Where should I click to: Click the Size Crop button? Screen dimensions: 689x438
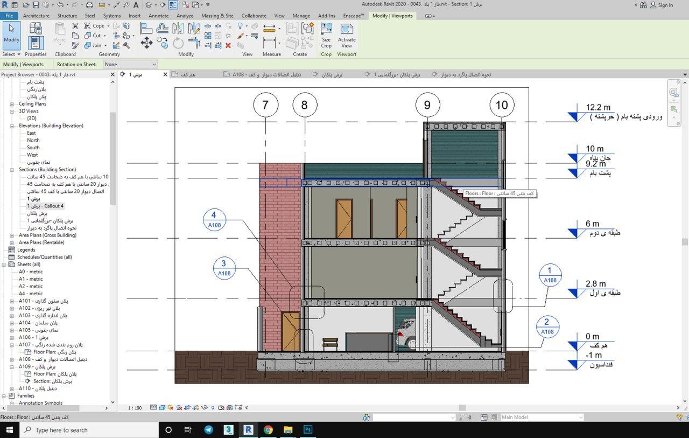coord(326,36)
